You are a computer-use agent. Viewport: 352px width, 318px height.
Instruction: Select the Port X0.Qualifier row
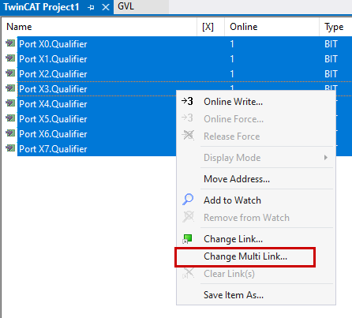[x=185, y=44]
